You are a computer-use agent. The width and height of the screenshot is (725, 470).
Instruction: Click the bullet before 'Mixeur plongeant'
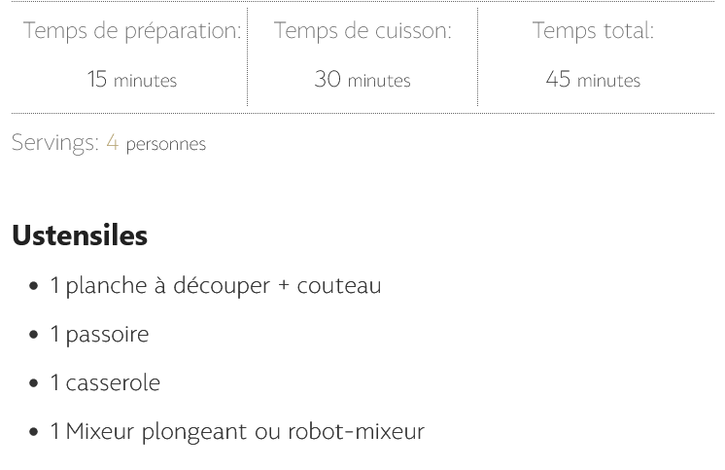point(34,432)
